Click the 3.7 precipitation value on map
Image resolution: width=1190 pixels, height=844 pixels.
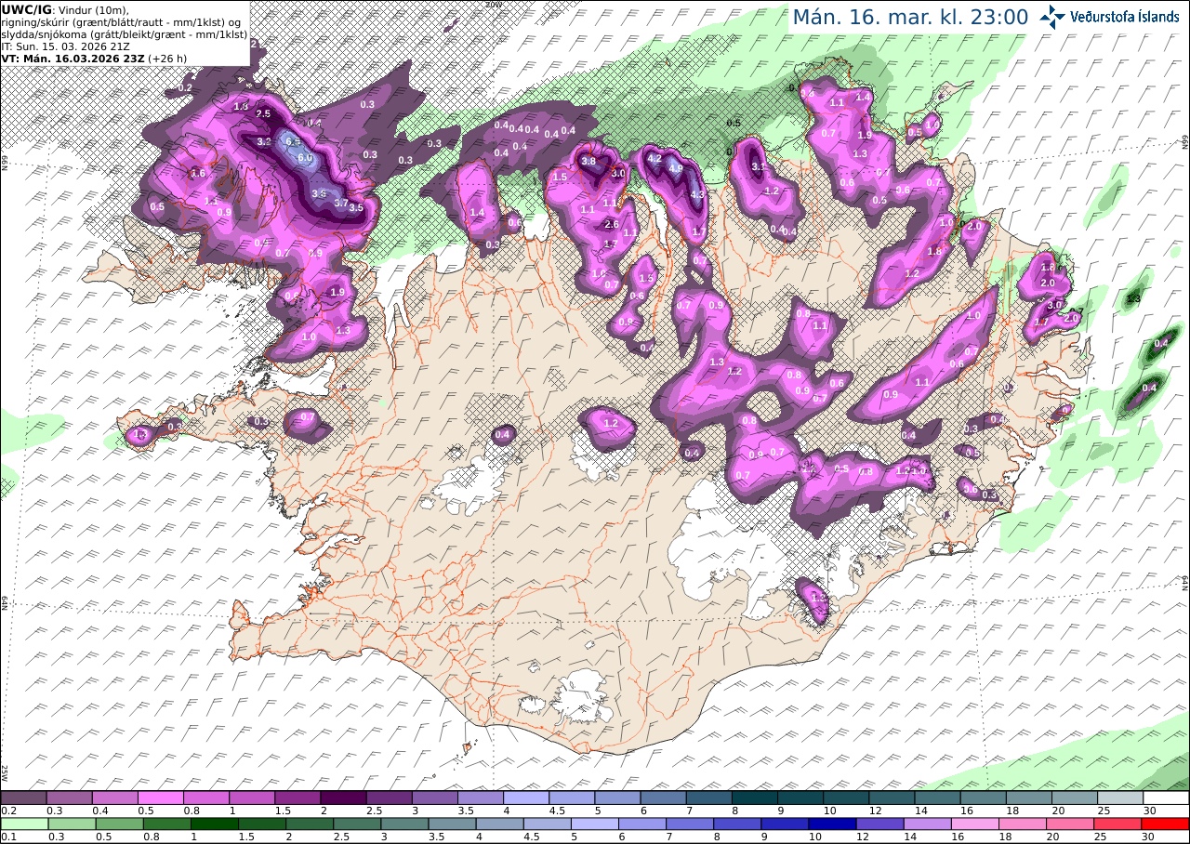(x=340, y=203)
